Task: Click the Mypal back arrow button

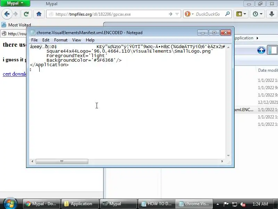Action: tap(7, 14)
